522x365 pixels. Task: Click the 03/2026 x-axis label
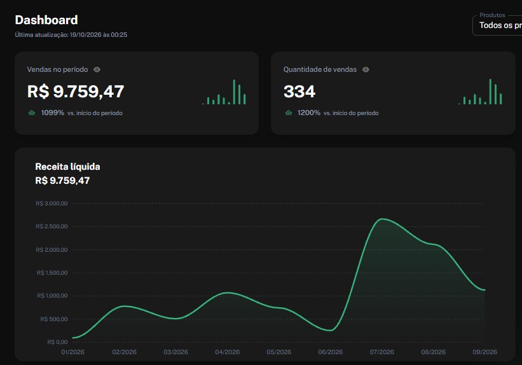(x=175, y=352)
